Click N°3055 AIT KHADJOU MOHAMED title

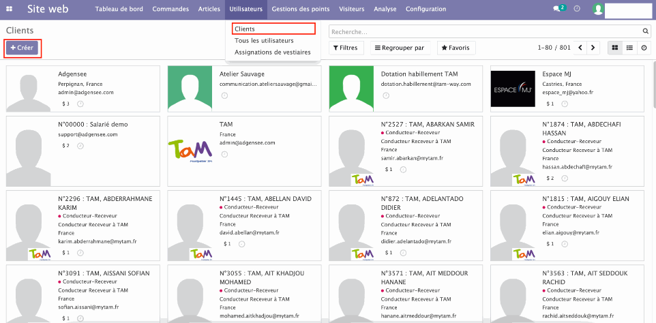pyautogui.click(x=262, y=277)
